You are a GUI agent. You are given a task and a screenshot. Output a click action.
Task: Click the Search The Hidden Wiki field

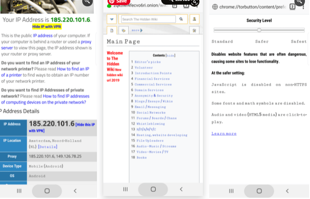[x=148, y=19]
